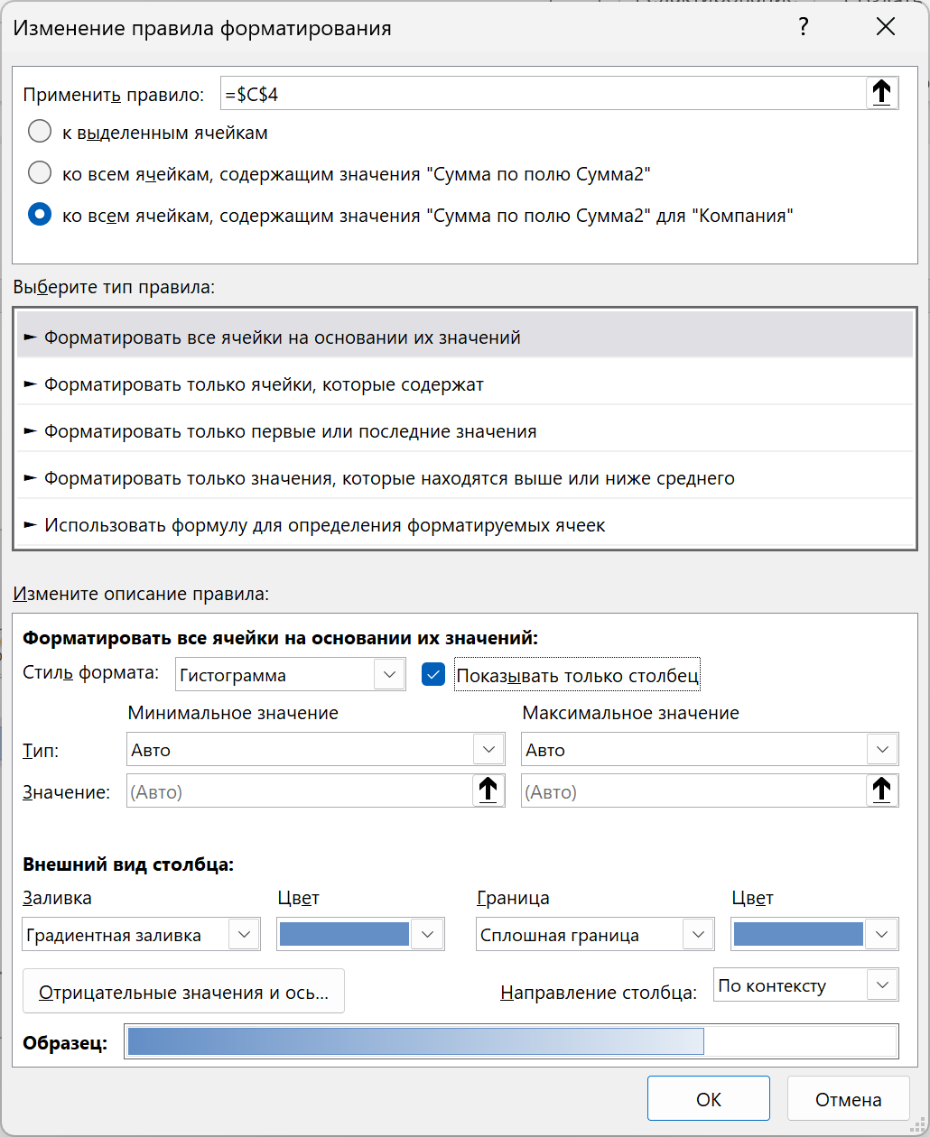Expand the minimum value type dropdown
The height and width of the screenshot is (1137, 930).
(x=488, y=750)
